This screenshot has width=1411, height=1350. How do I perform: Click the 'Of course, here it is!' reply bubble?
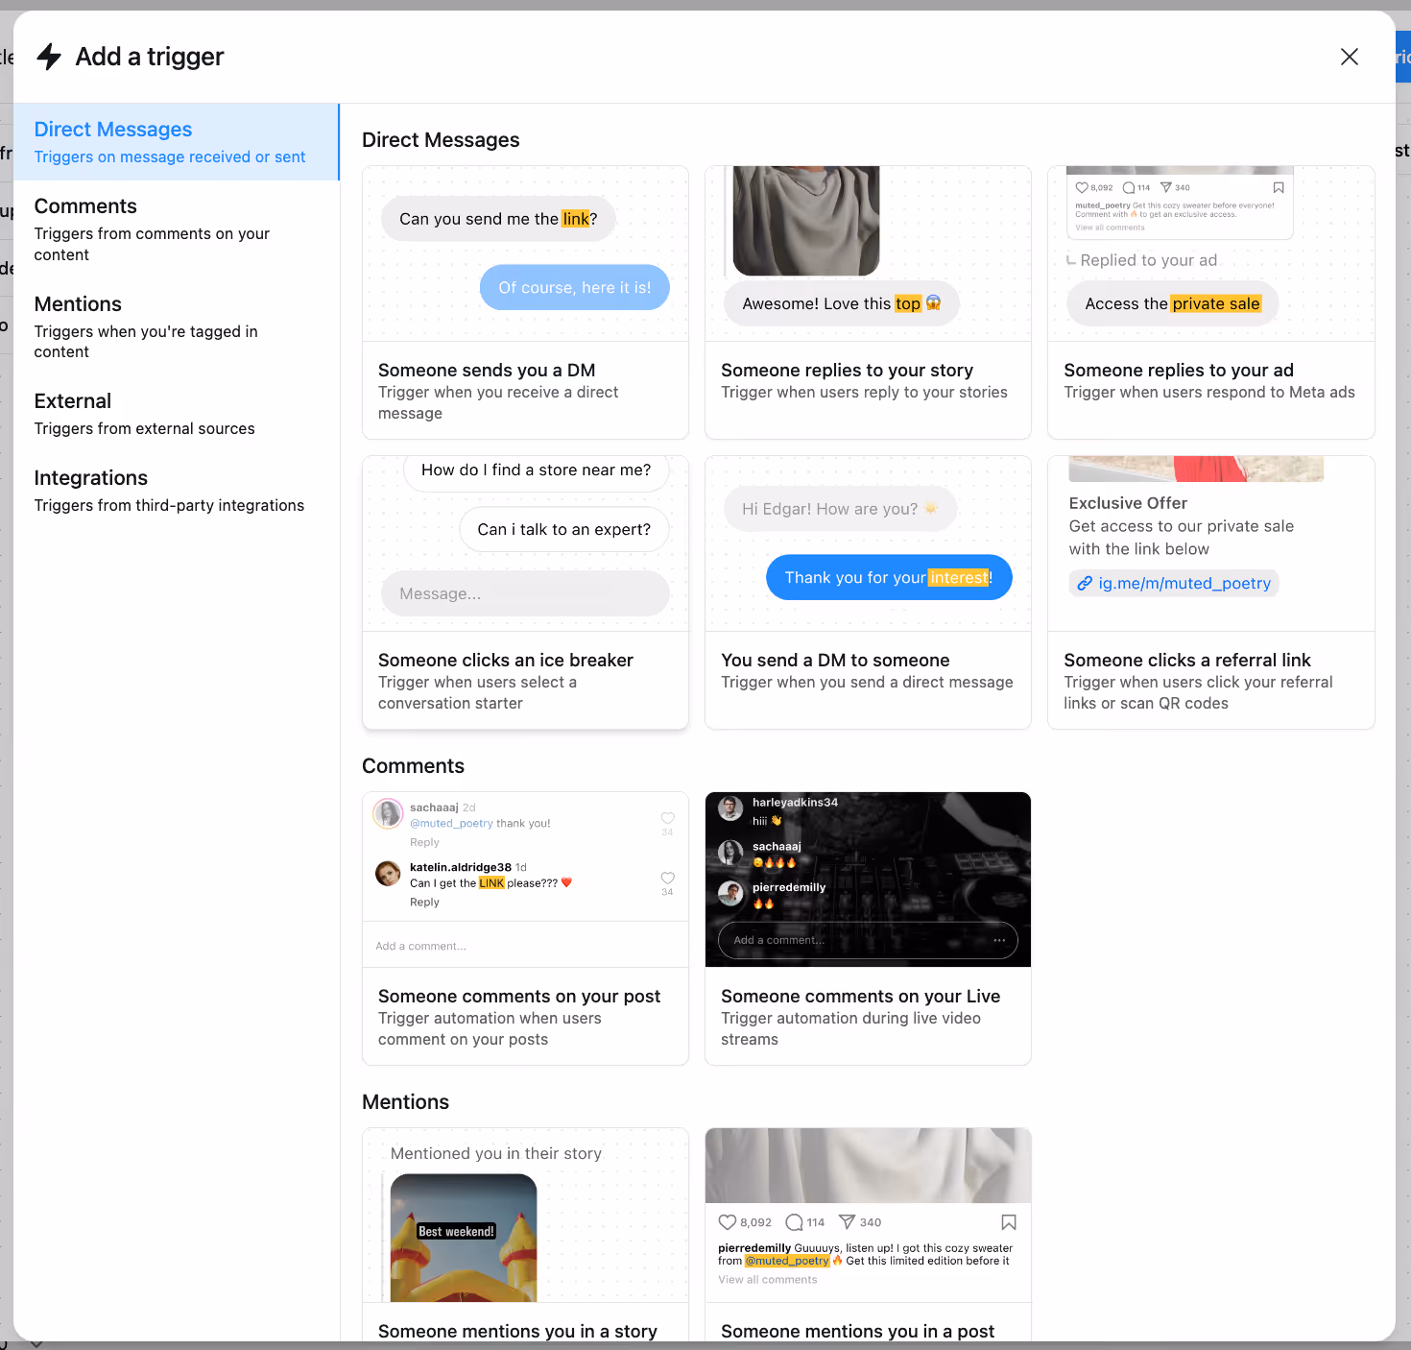[574, 287]
